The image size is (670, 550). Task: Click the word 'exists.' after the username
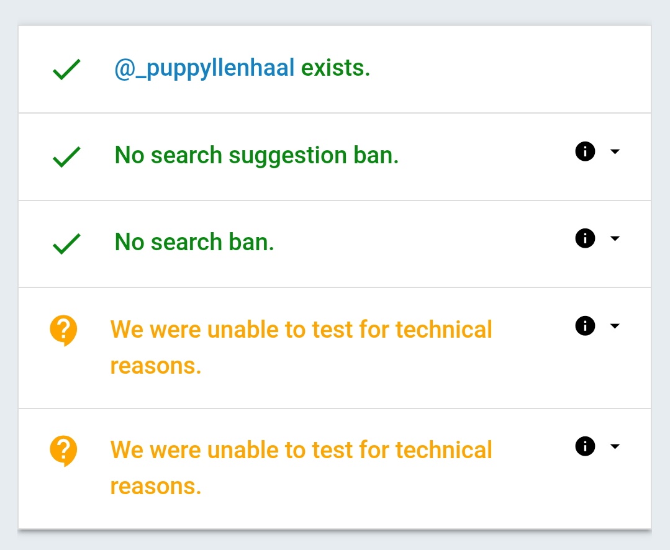(335, 68)
